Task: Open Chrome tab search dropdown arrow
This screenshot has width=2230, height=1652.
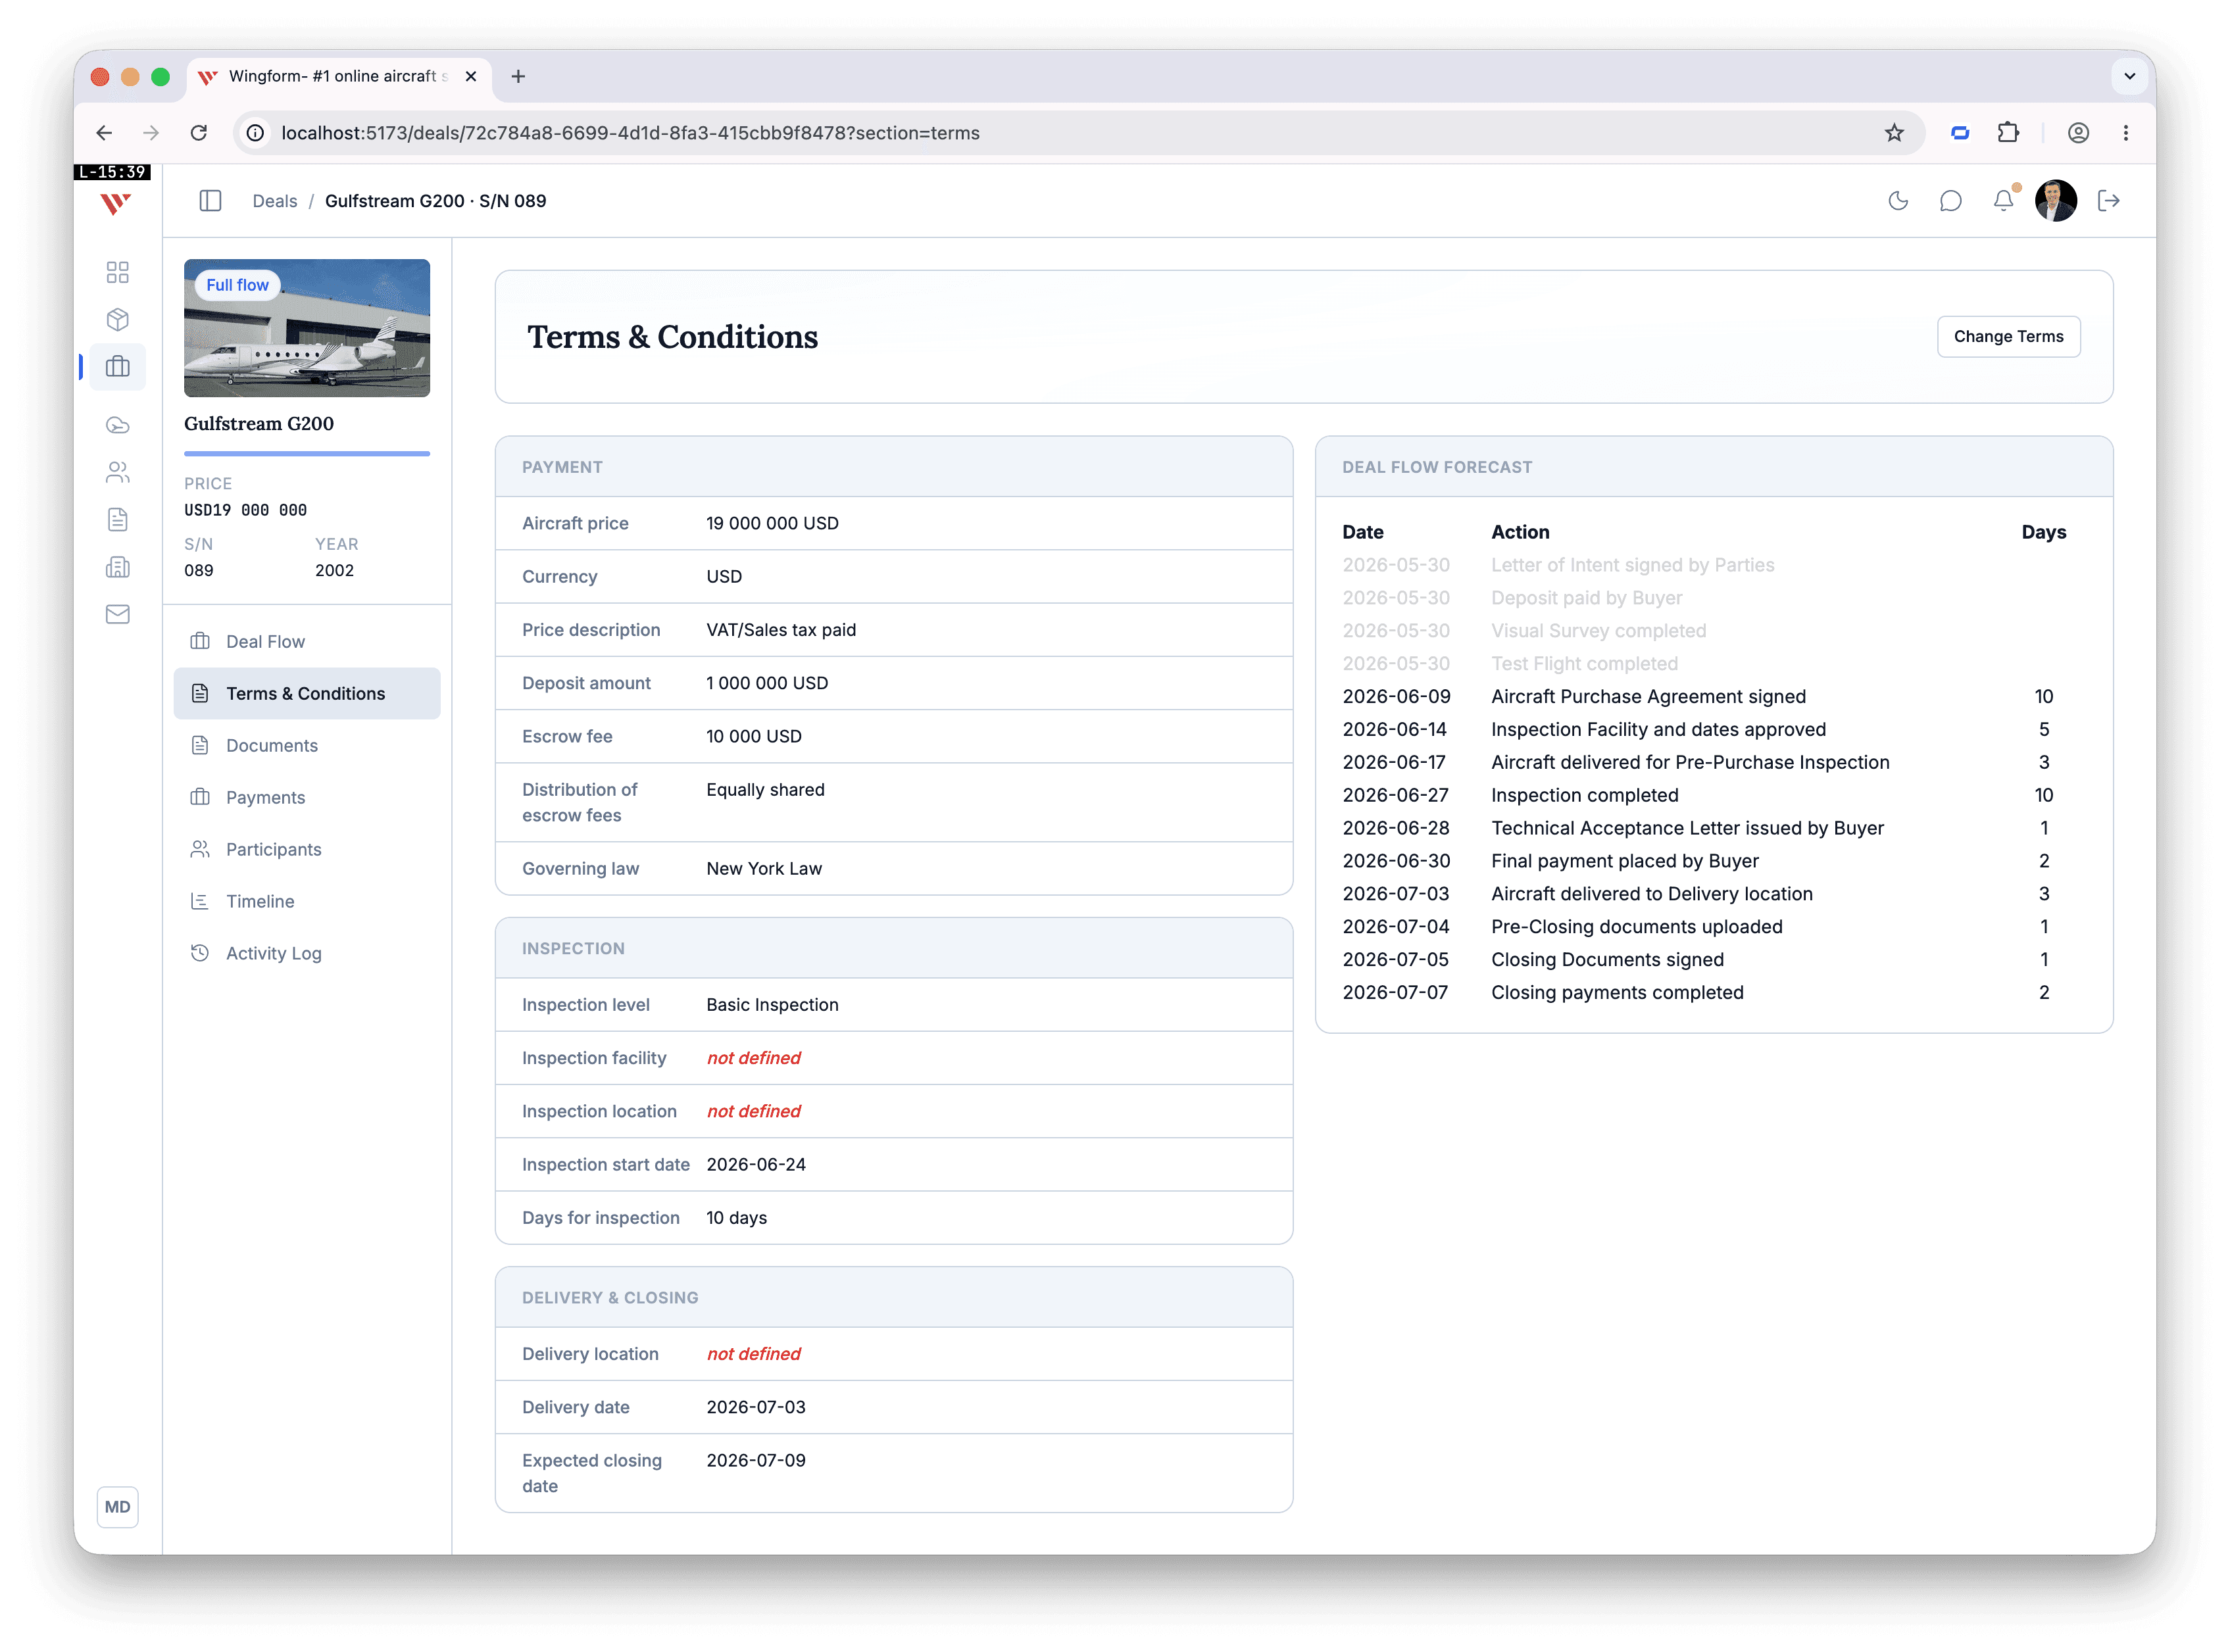Action: coord(2129,76)
